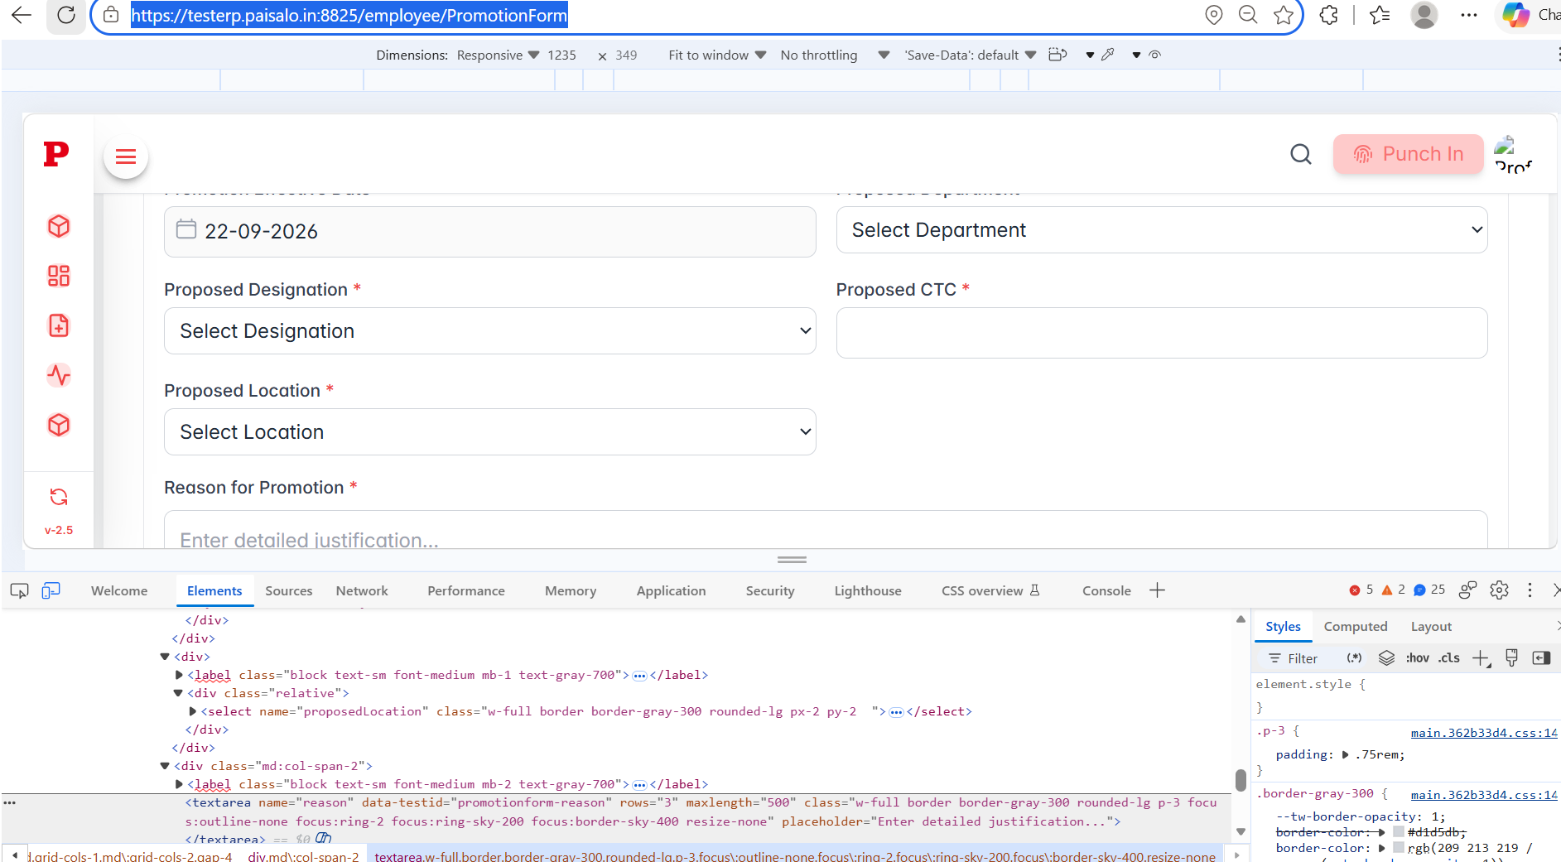Image resolution: width=1561 pixels, height=862 pixels.
Task: Reload the page with the refresh button
Action: [66, 15]
